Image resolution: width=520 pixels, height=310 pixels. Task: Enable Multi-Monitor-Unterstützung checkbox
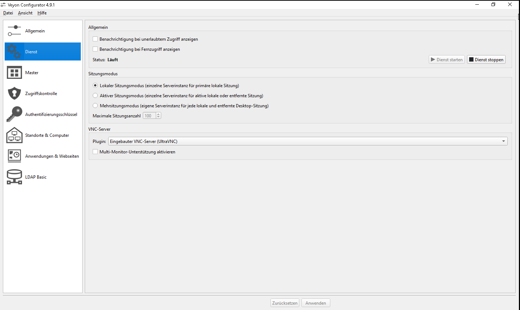coord(95,152)
